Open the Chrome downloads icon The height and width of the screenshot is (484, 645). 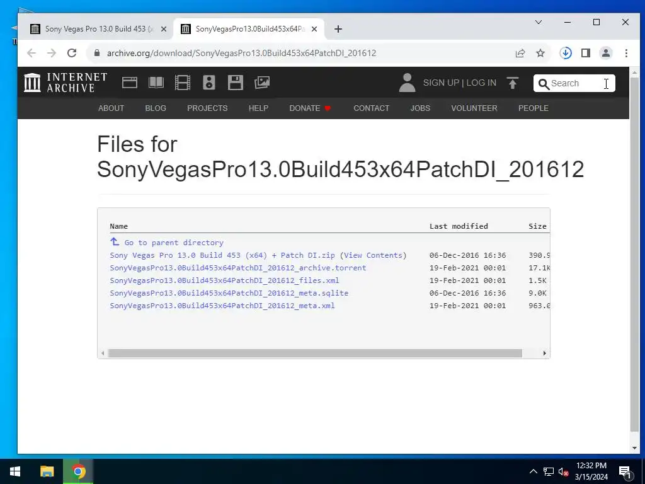(x=566, y=53)
